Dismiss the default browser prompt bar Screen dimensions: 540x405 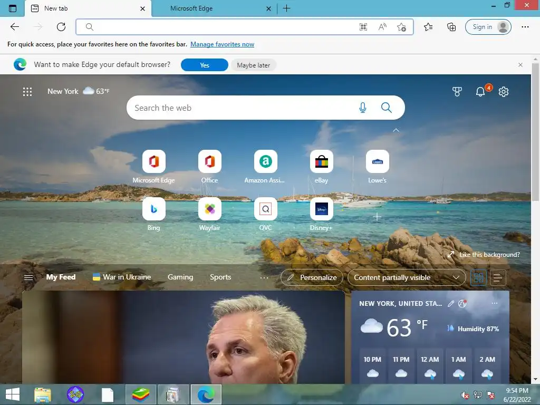520,65
